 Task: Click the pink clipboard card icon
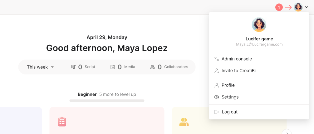(x=62, y=122)
